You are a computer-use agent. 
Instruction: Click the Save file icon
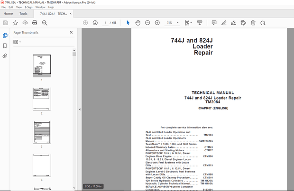point(5,23)
